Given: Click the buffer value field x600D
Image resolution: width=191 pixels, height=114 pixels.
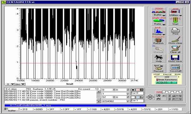Looking at the screenshot, I should point(40,109).
